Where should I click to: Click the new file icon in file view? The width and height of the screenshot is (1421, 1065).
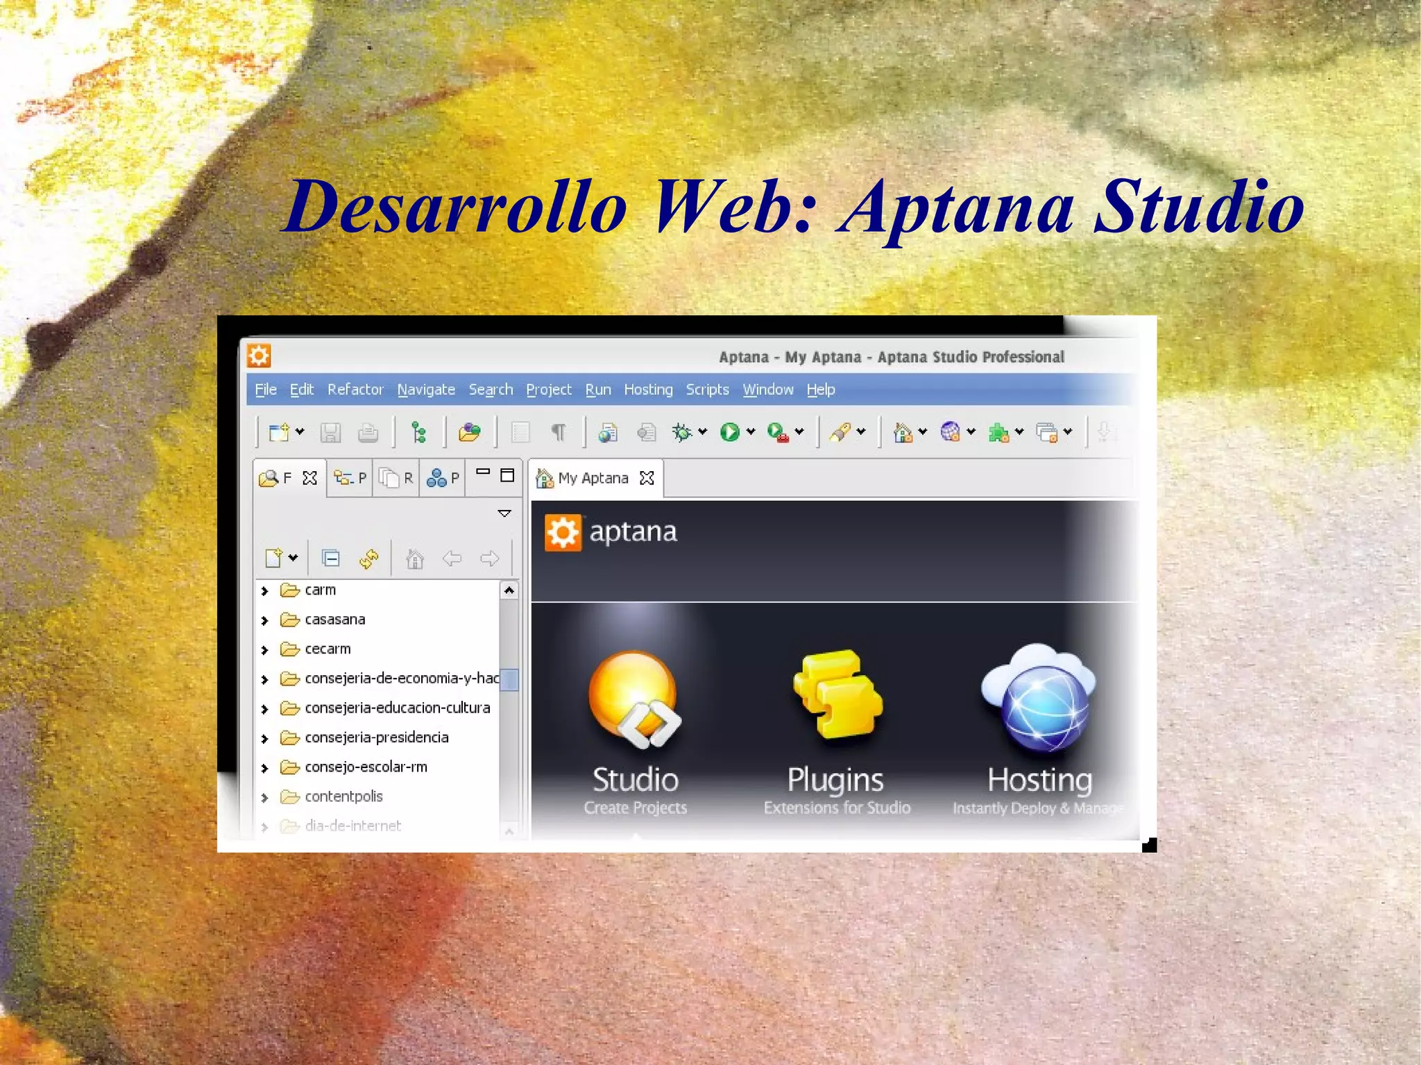tap(275, 558)
